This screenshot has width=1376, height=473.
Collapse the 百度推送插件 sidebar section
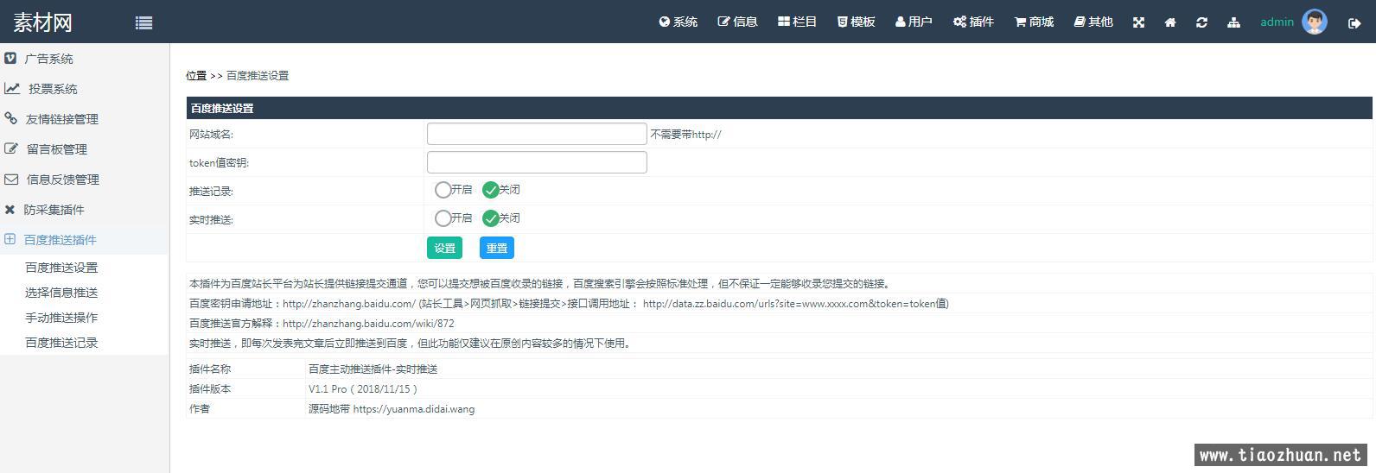coord(60,240)
